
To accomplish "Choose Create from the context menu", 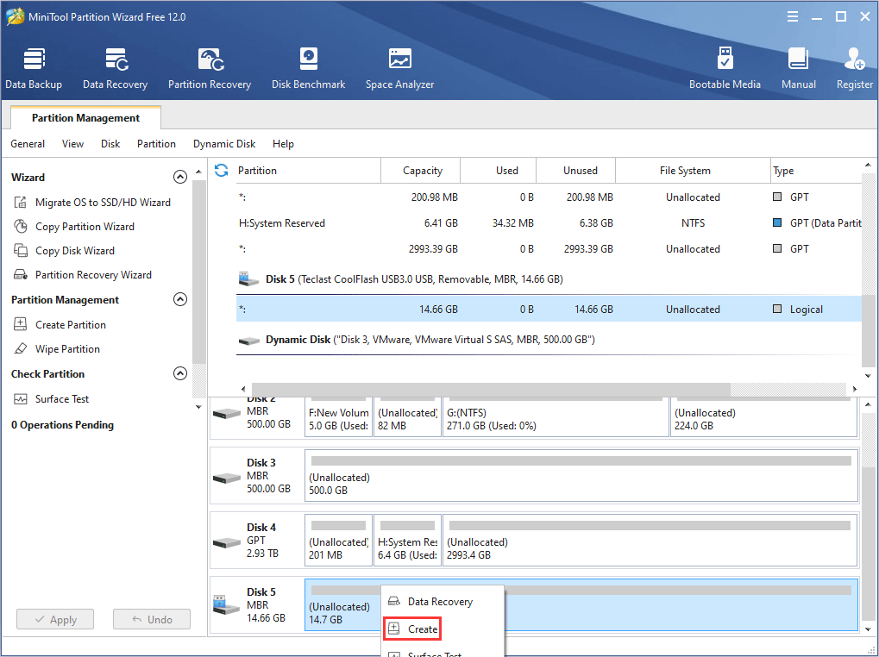I will 412,629.
